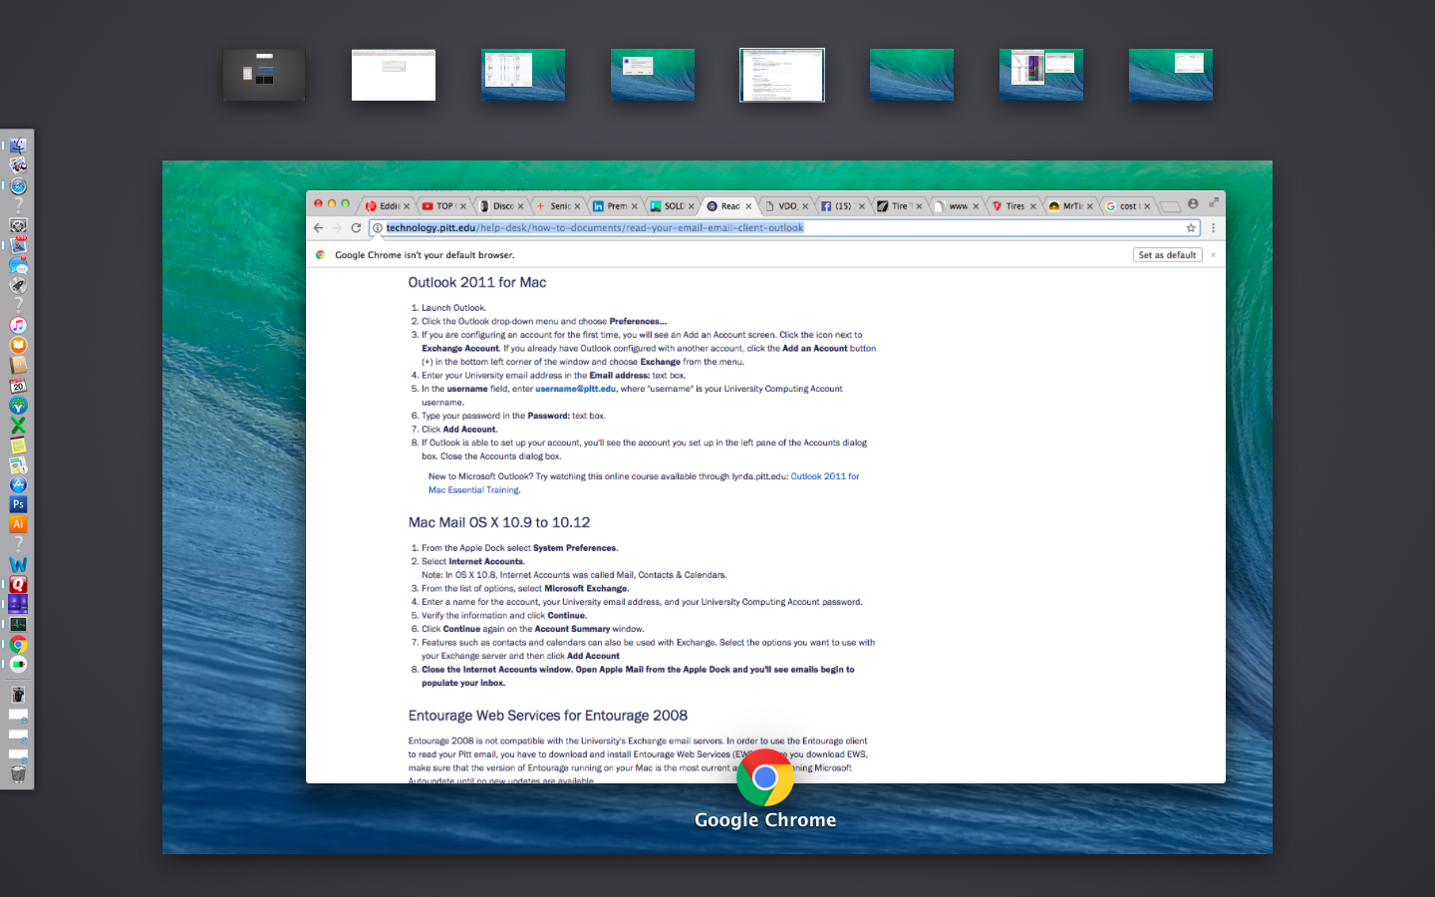This screenshot has width=1435, height=897.
Task: Launch Safari from the Dock
Action: click(x=18, y=185)
